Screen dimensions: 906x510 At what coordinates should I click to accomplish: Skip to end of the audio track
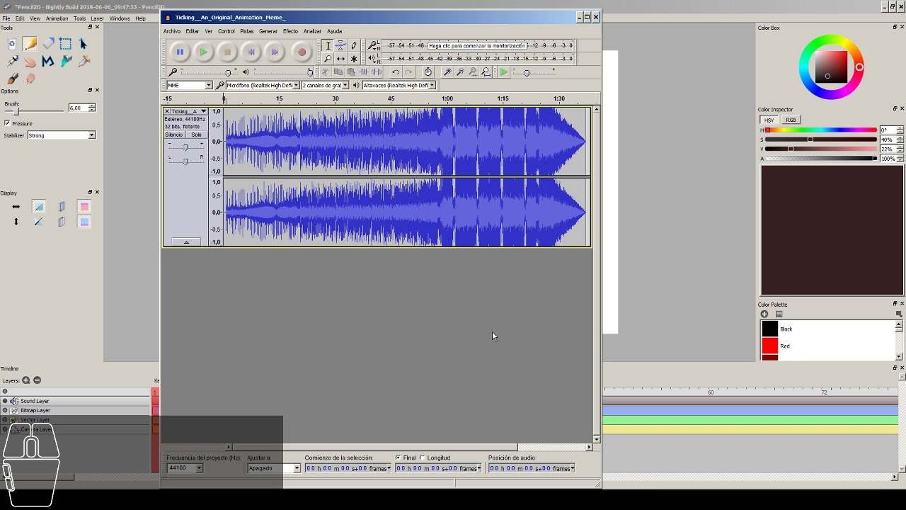(x=275, y=52)
